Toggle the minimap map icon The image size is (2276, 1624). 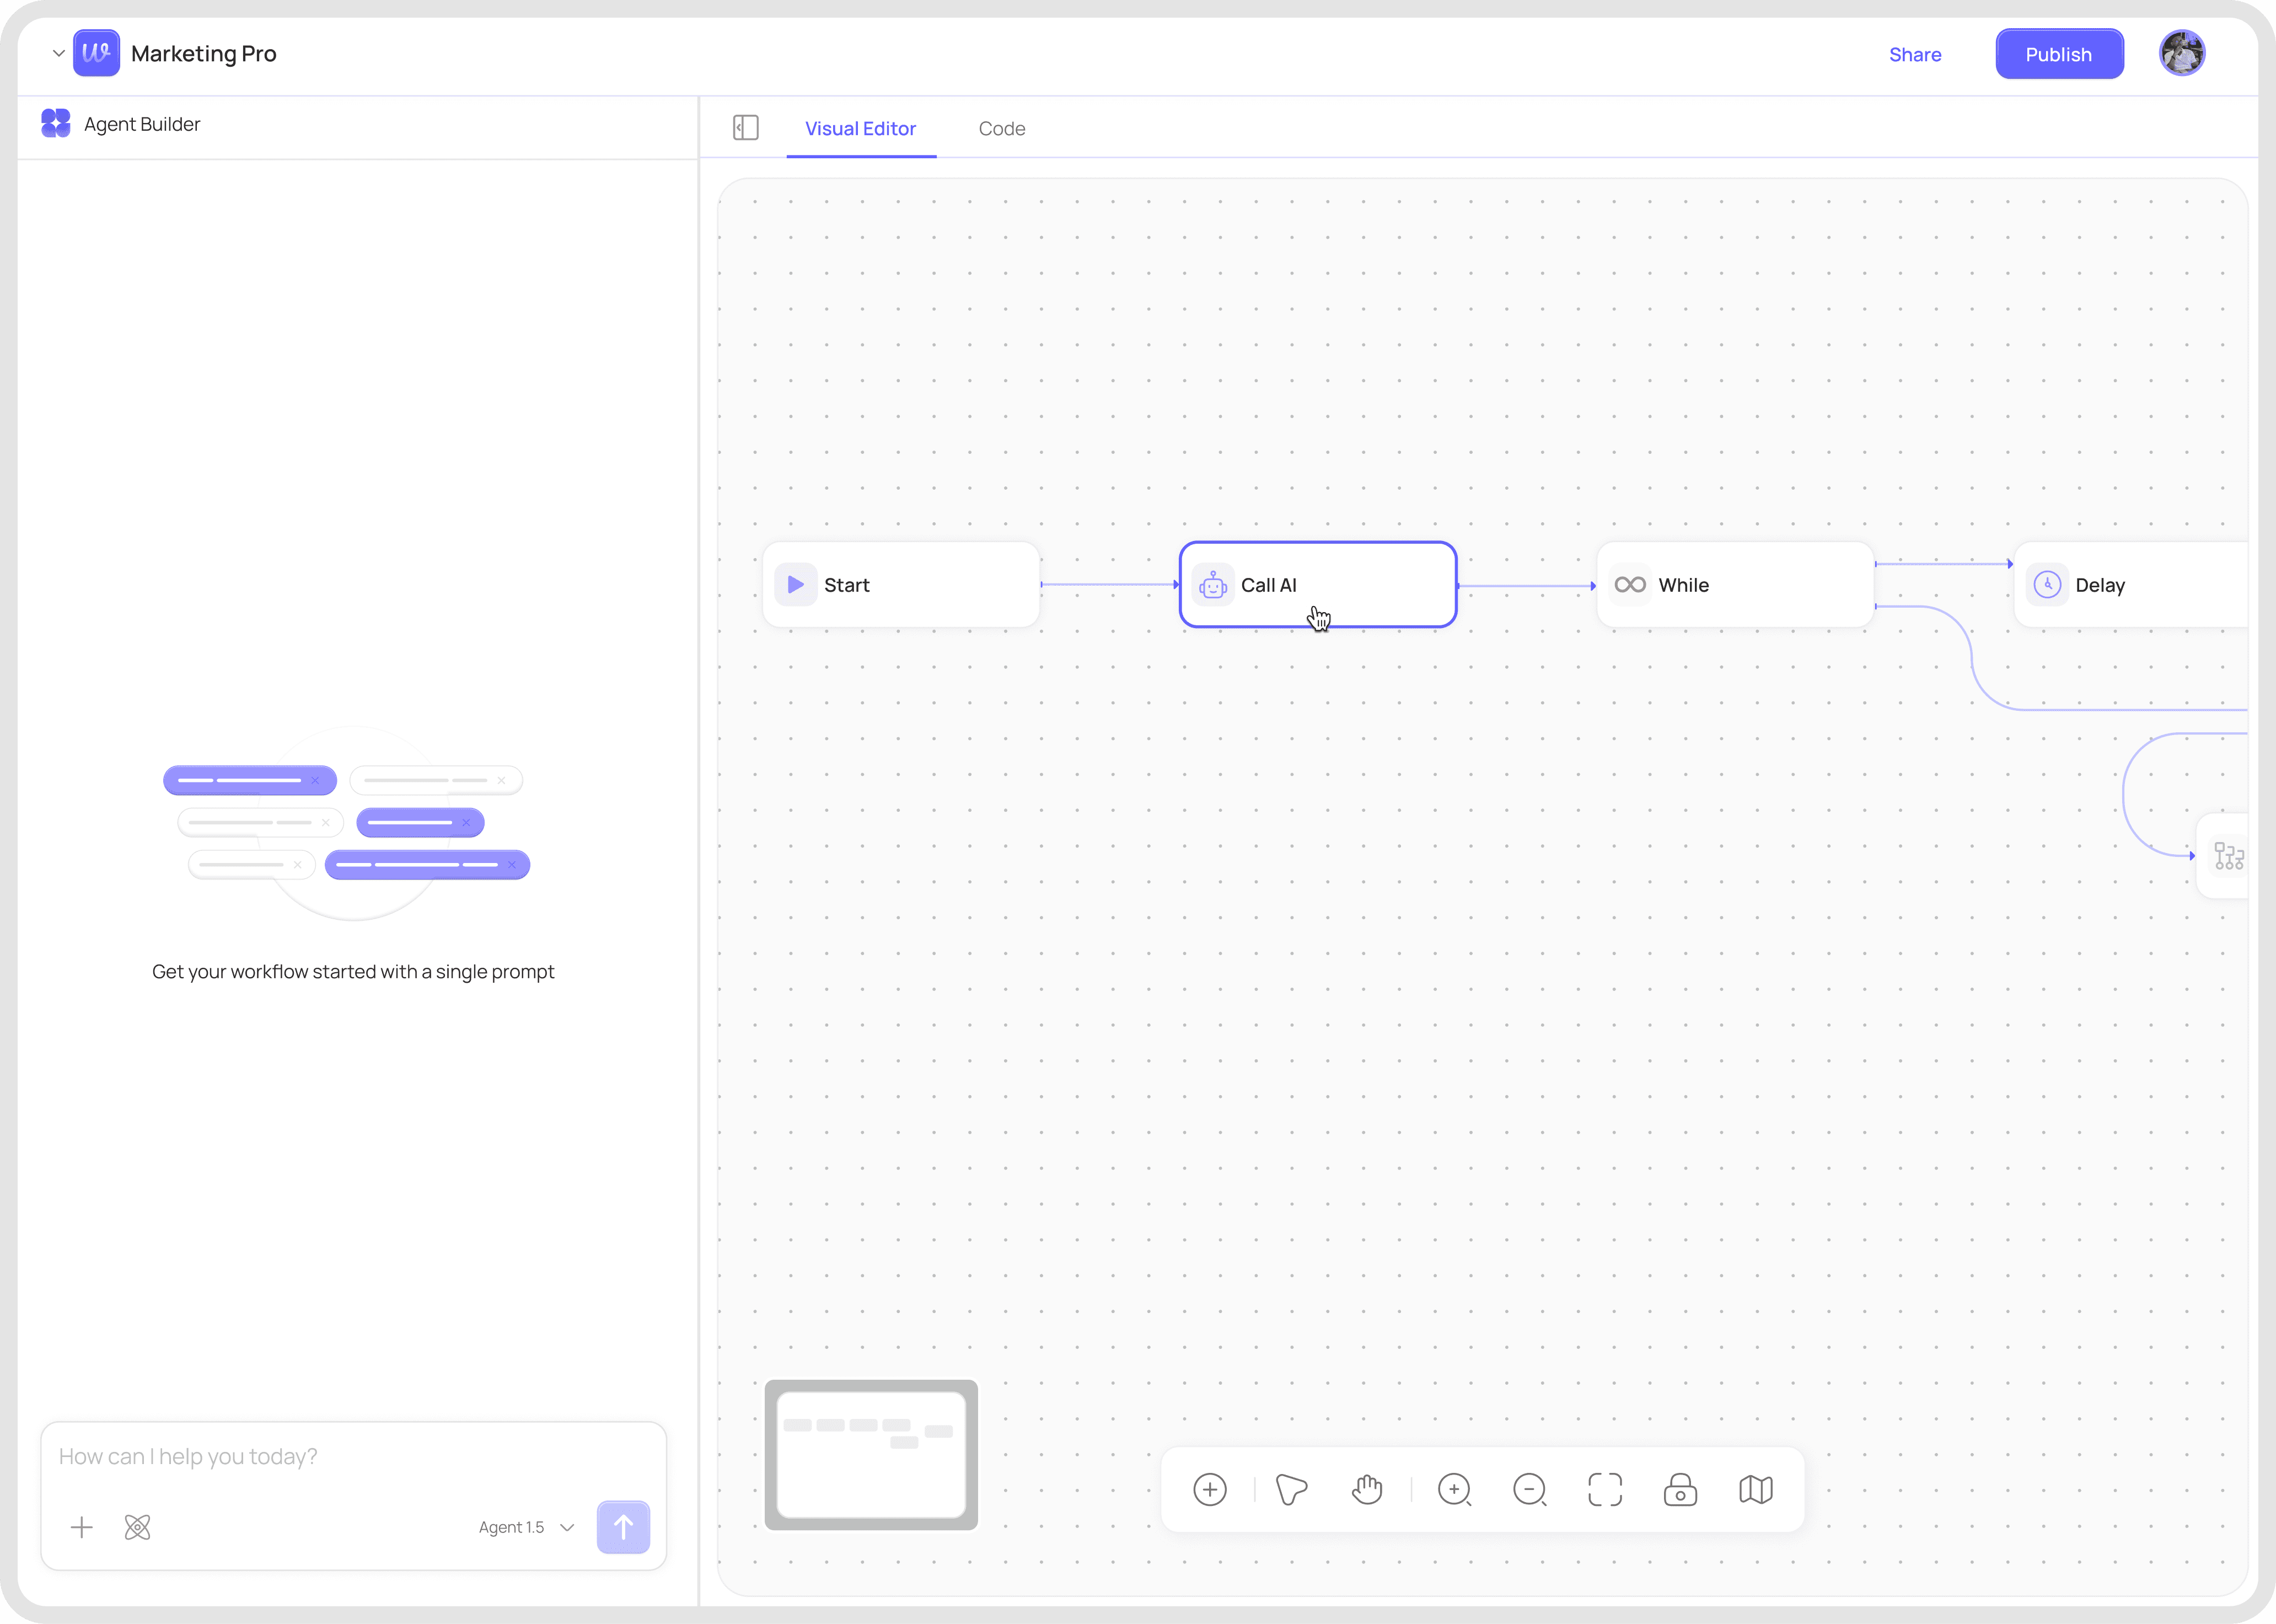point(1755,1489)
